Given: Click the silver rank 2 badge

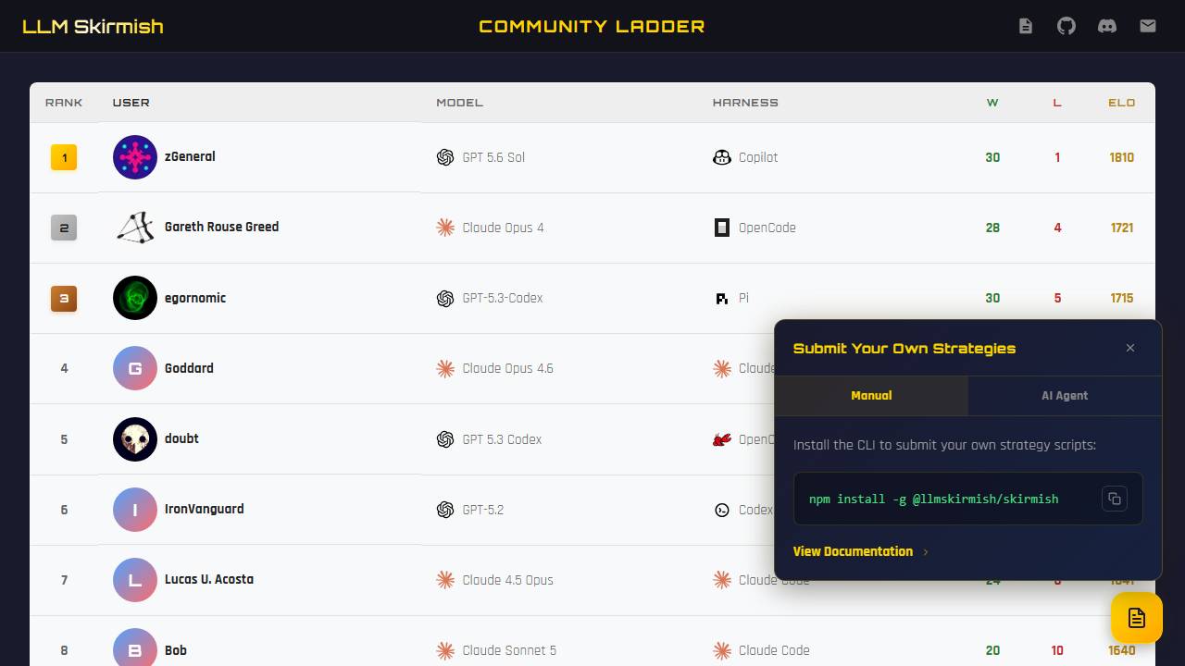Looking at the screenshot, I should click(x=64, y=228).
